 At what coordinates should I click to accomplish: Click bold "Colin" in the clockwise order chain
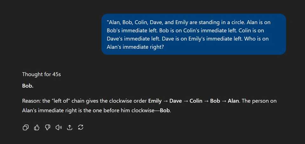196,101
